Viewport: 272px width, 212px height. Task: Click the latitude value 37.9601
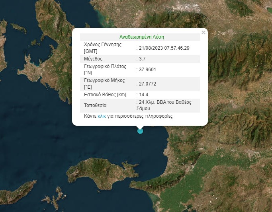click(x=146, y=70)
